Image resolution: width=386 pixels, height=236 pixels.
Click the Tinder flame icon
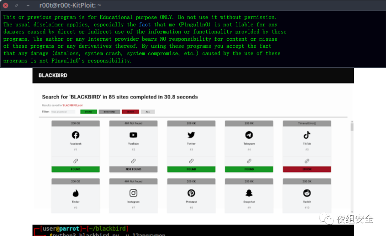pos(75,193)
